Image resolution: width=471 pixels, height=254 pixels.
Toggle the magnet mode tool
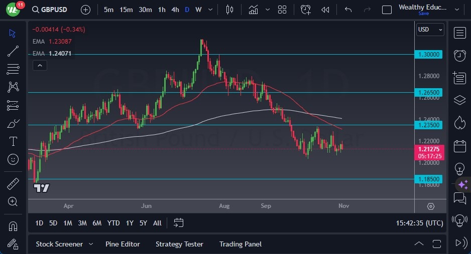(13, 226)
